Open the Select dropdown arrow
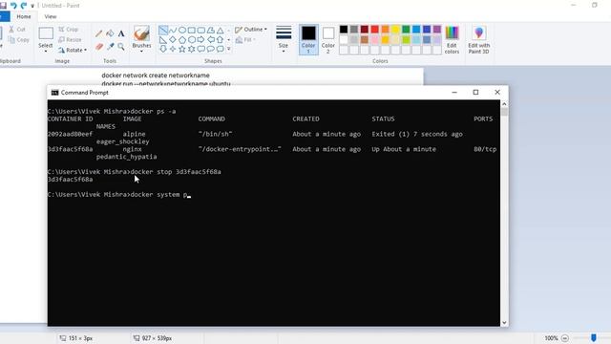The width and height of the screenshot is (611, 344). pos(46,51)
